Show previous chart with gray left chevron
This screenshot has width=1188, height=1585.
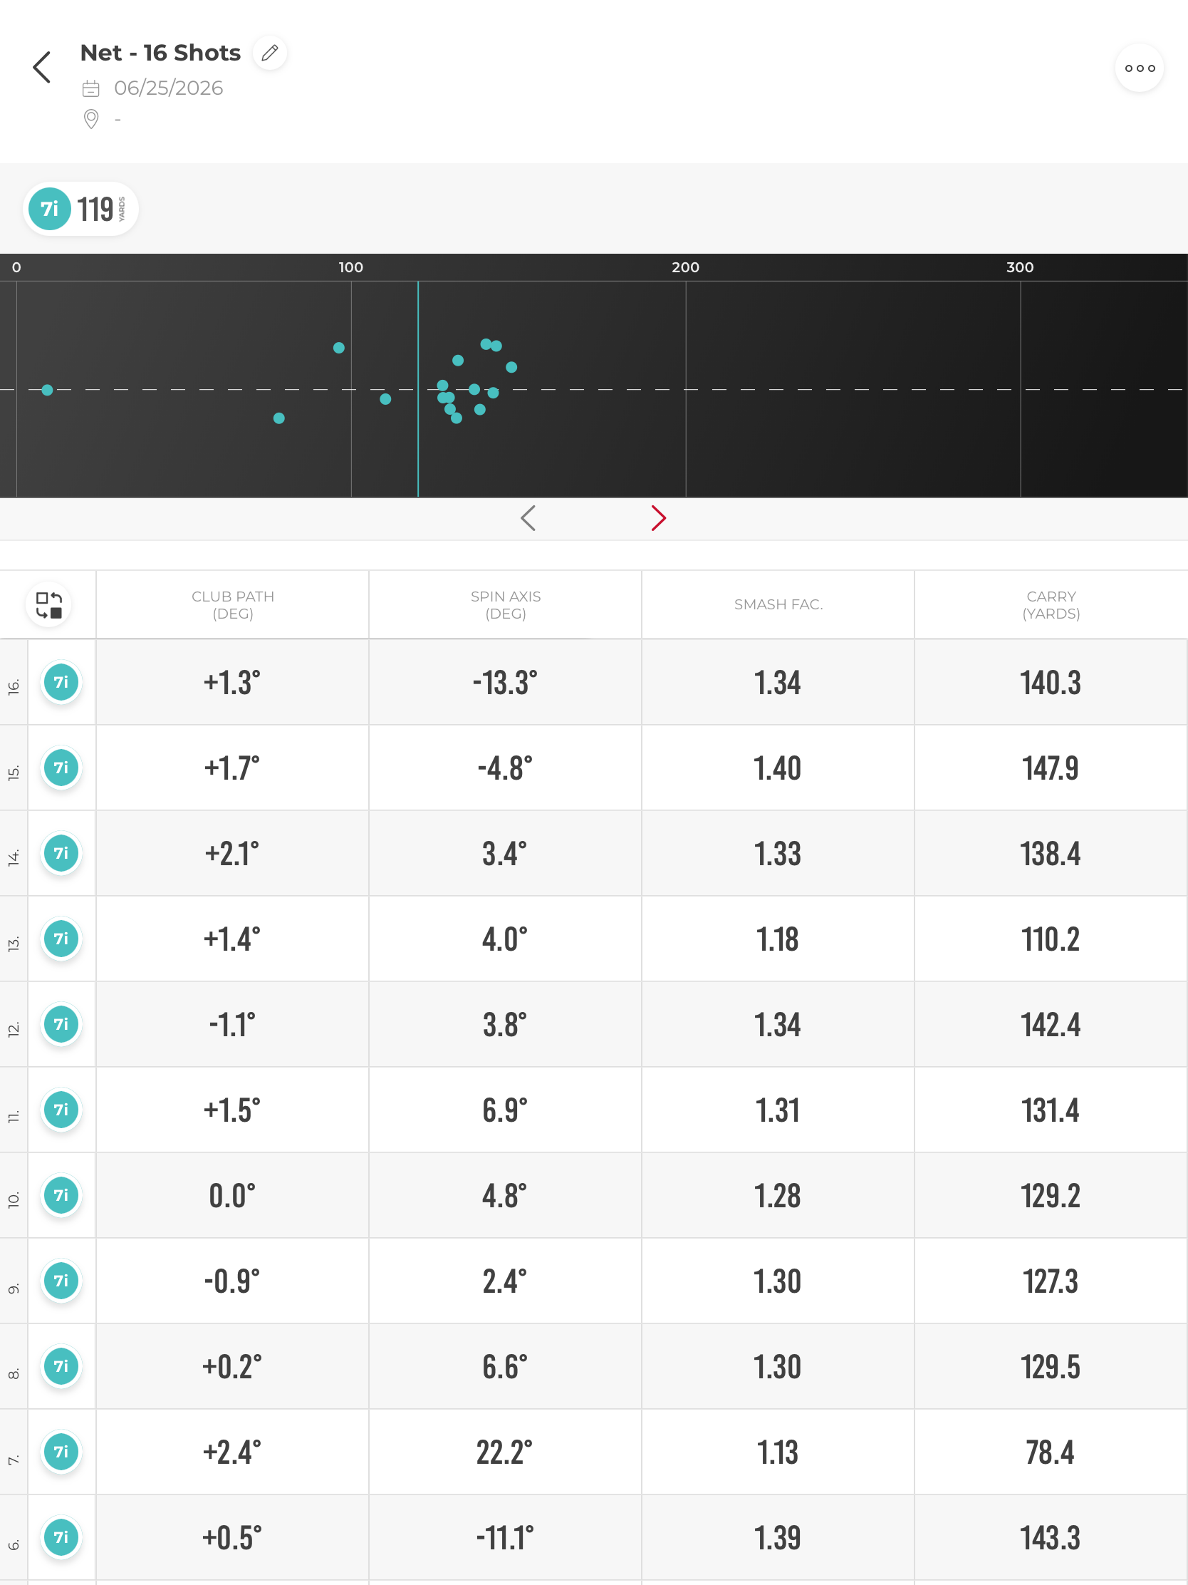tap(528, 518)
